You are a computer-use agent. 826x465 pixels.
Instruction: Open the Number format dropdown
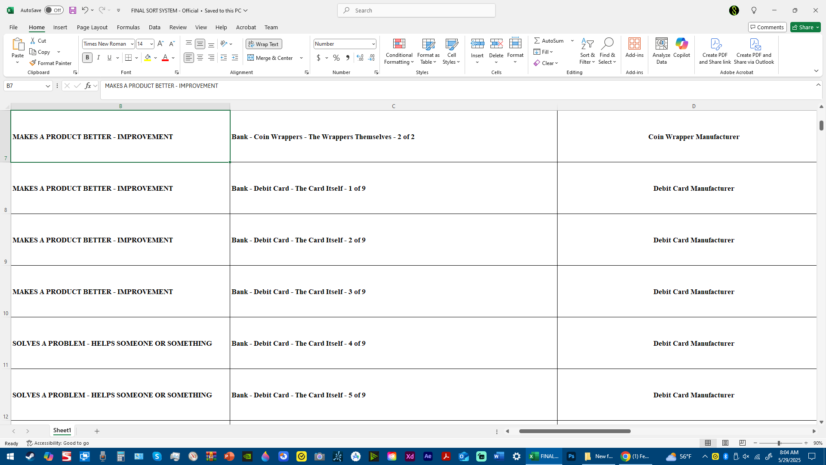tap(373, 44)
